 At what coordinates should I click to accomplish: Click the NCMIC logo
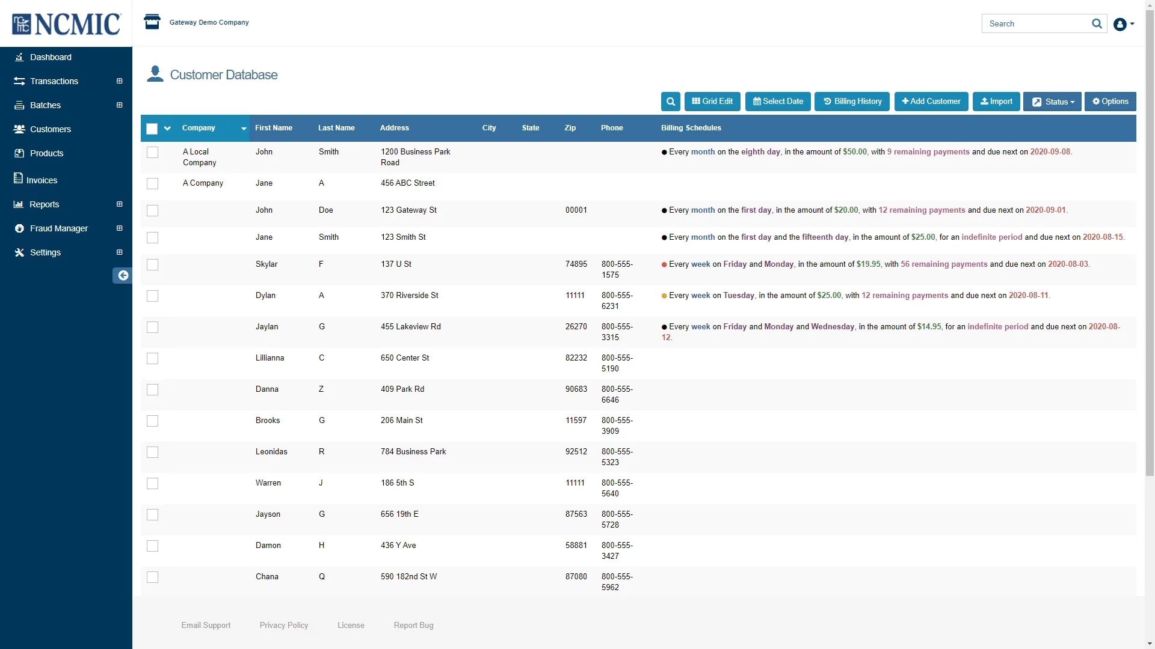tap(65, 24)
